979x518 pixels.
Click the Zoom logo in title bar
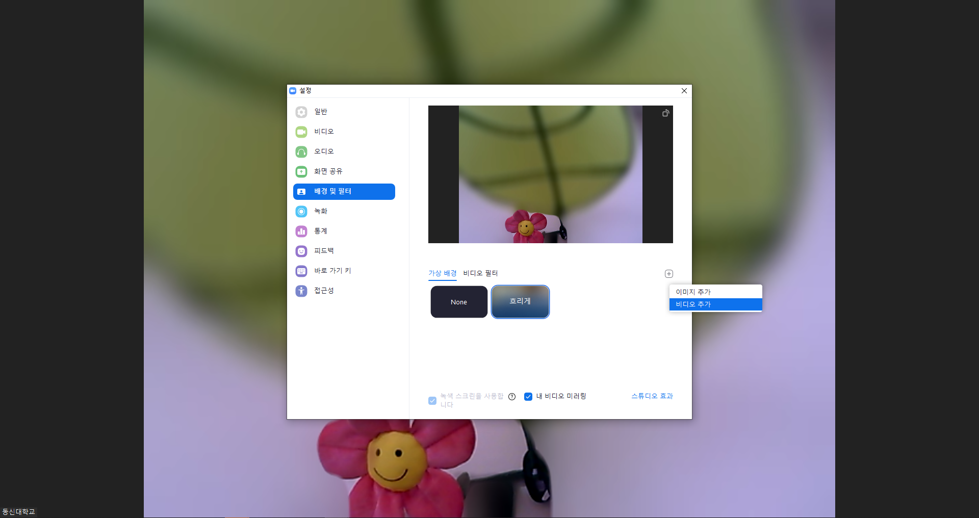(x=293, y=91)
